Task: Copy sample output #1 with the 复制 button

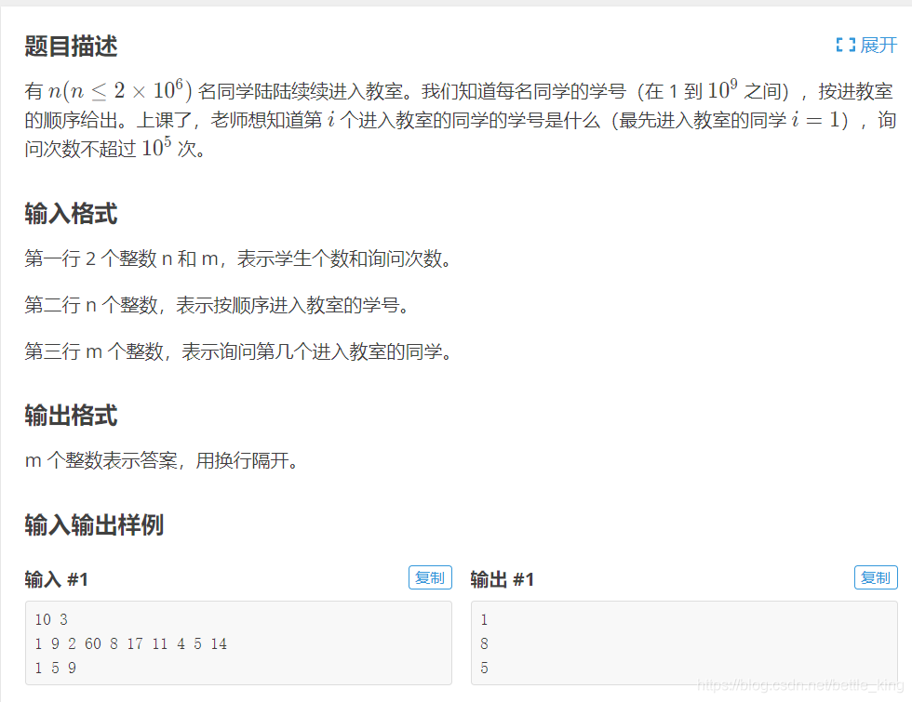Action: tap(876, 577)
